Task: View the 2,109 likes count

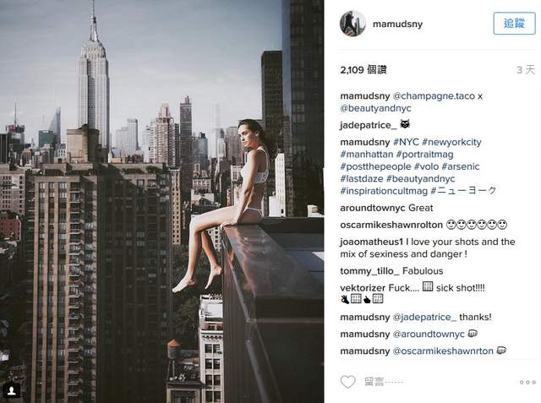Action: click(x=363, y=70)
